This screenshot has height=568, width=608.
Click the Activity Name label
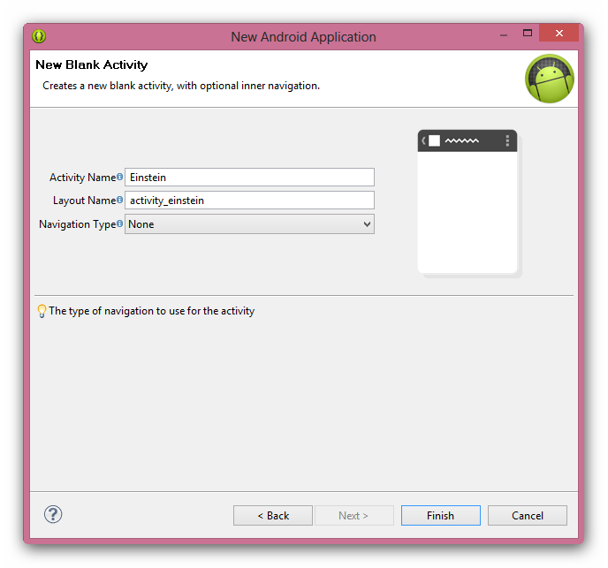click(x=82, y=178)
